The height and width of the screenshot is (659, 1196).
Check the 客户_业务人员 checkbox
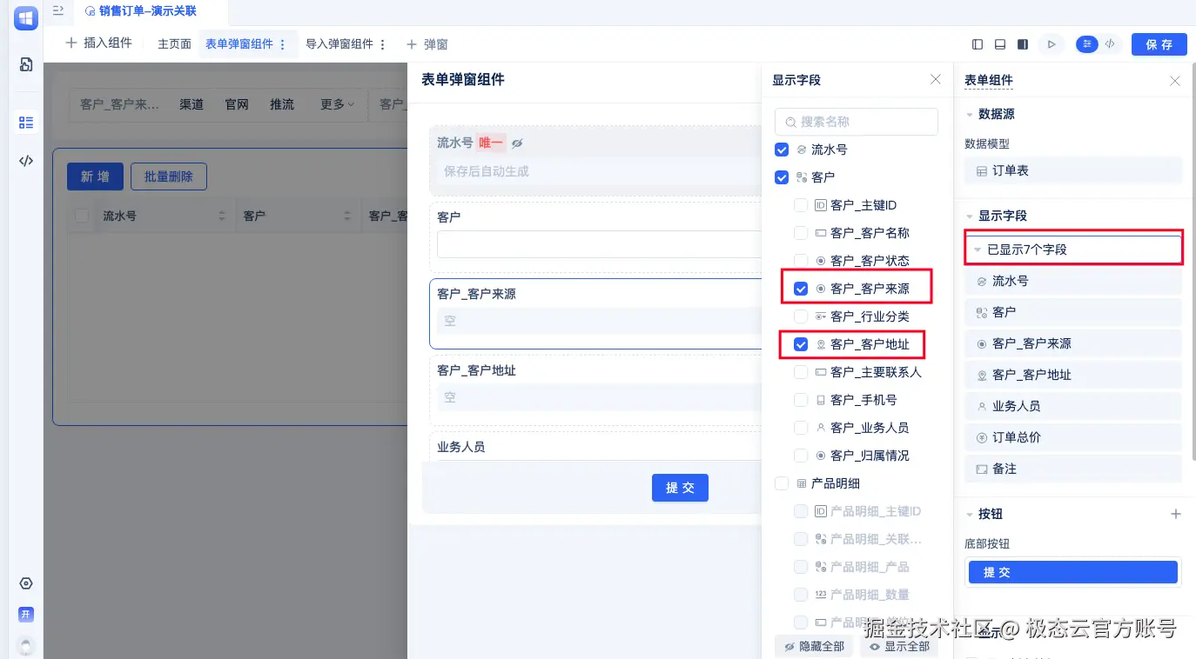tap(801, 428)
